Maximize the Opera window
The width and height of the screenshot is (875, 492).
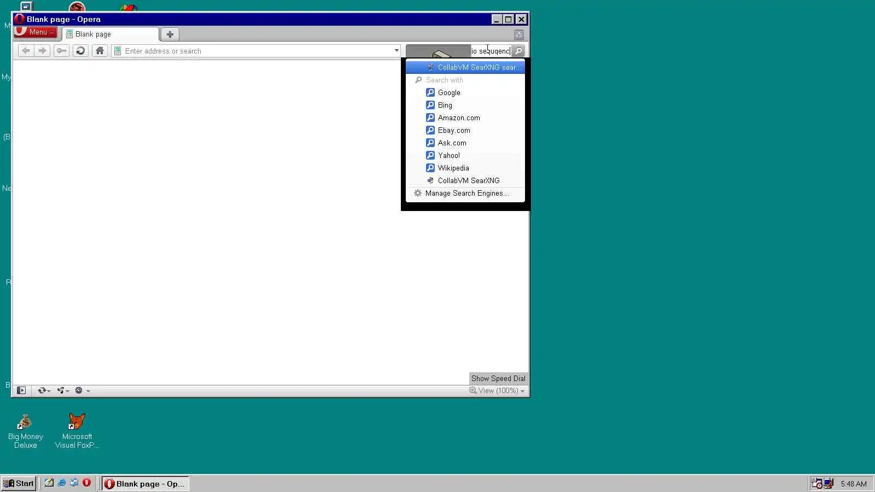(509, 19)
